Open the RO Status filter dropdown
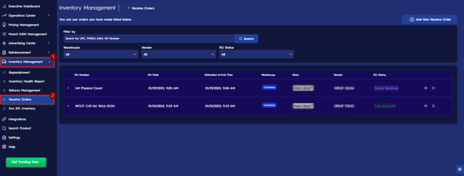 256,54
